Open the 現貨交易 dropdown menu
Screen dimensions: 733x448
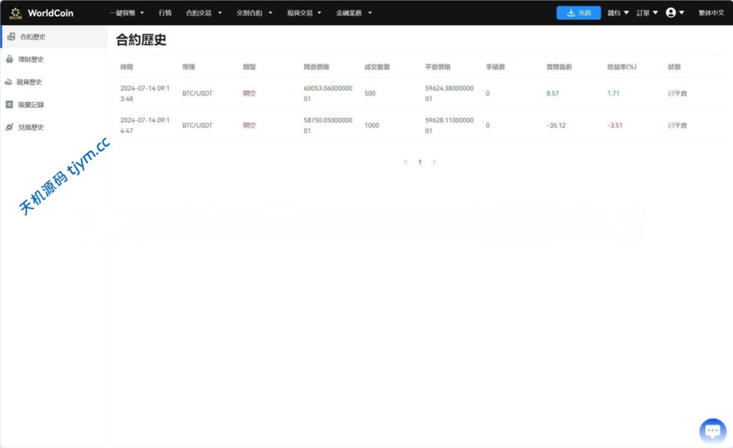[304, 13]
